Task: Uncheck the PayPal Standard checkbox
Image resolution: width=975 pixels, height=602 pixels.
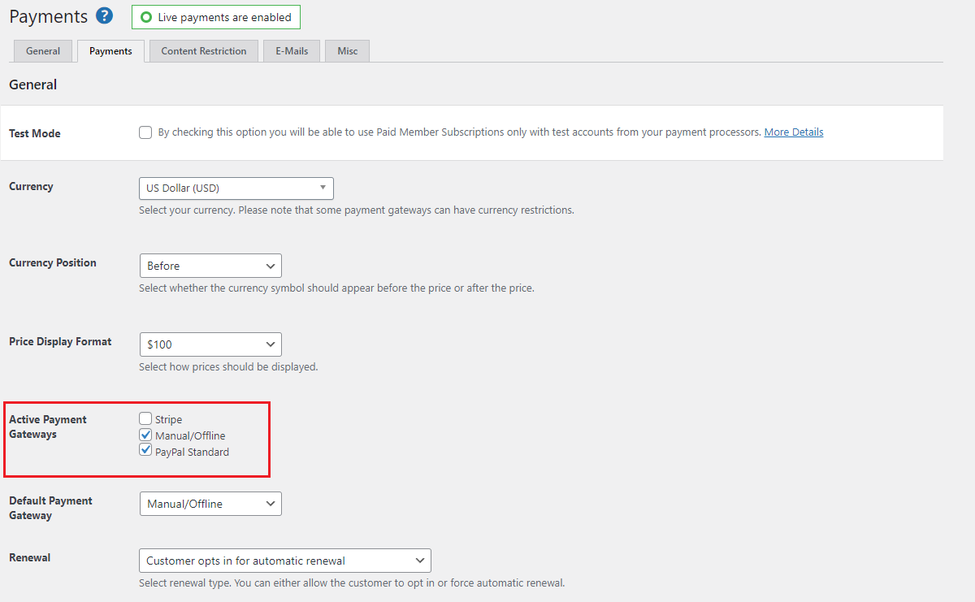Action: pyautogui.click(x=145, y=451)
